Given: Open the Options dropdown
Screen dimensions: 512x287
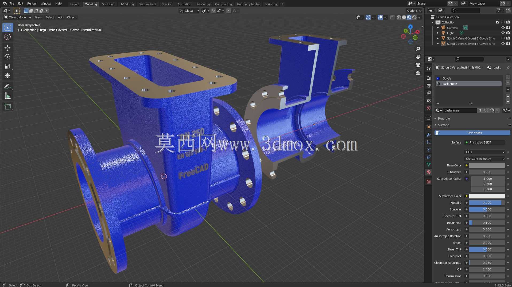Looking at the screenshot, I should (414, 11).
